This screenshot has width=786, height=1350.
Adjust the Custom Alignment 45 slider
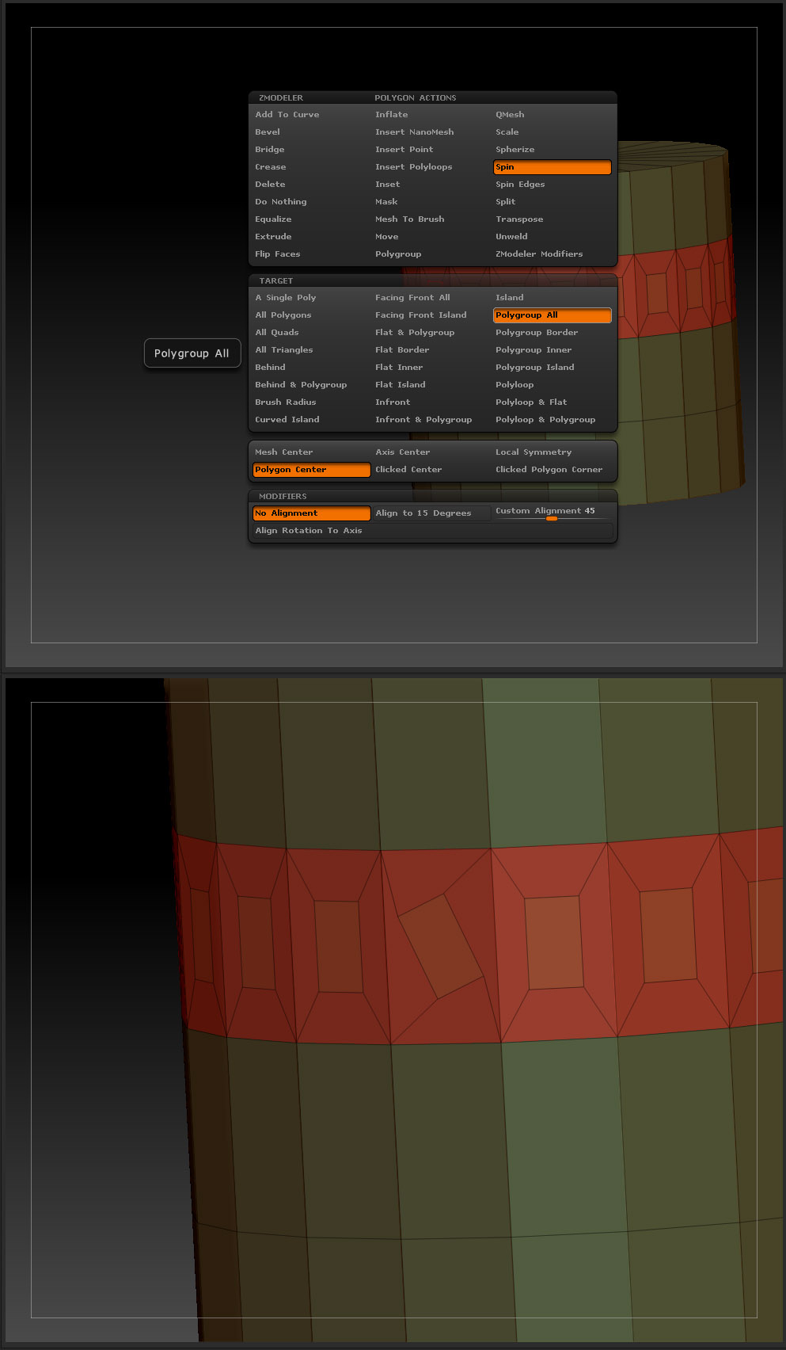552,513
